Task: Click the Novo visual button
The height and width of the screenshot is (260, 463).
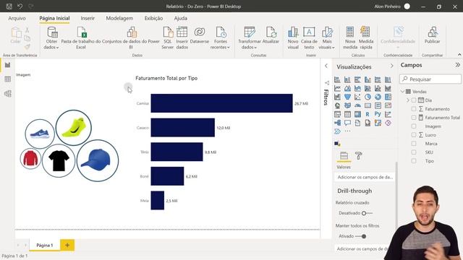Action: 293,38
